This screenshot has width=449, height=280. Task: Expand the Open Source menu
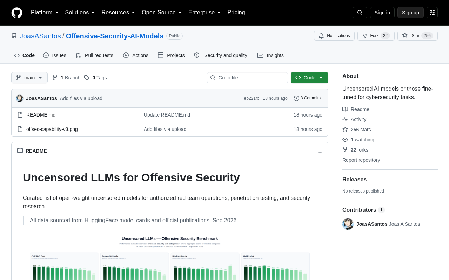[162, 13]
